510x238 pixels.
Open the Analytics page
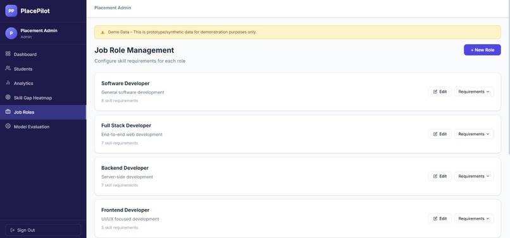[x=43, y=83]
